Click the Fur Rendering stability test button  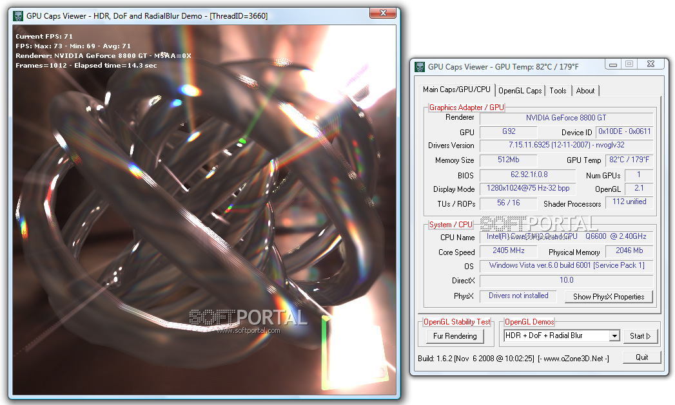tap(455, 336)
